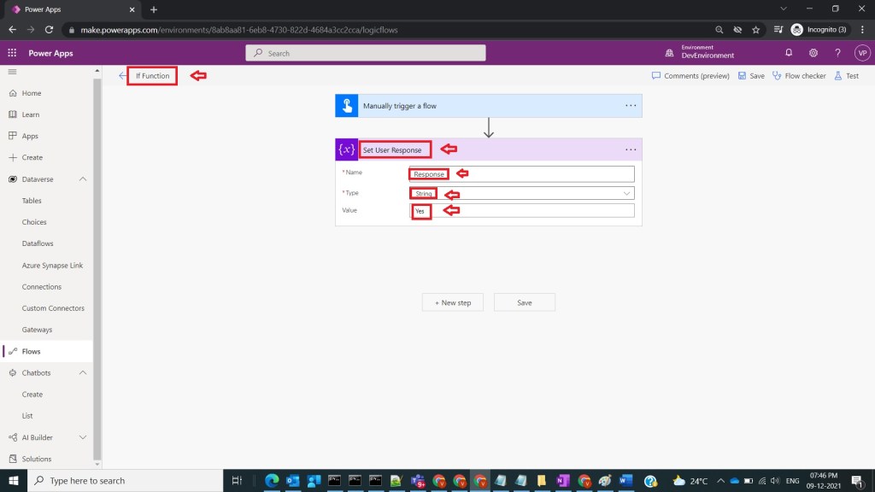The width and height of the screenshot is (875, 492).
Task: Click the back arrow beside If Function
Action: pos(122,76)
